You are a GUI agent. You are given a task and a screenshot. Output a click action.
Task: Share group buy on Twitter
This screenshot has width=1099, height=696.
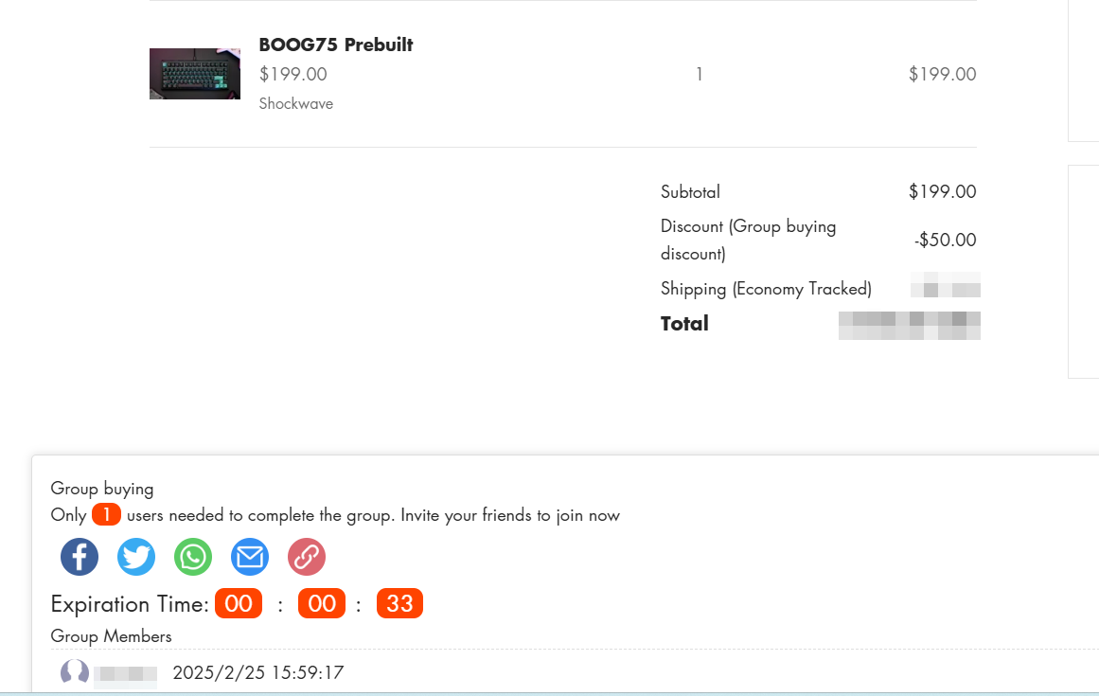click(x=136, y=557)
